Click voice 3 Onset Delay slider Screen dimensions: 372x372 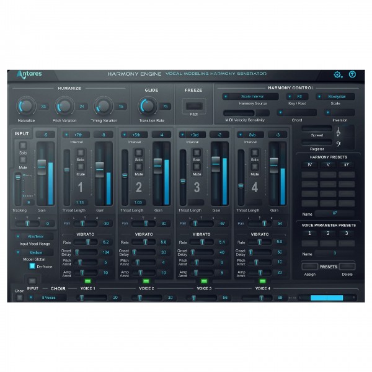click(x=202, y=252)
